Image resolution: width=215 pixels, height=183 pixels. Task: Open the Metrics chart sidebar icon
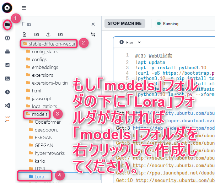point(7,65)
